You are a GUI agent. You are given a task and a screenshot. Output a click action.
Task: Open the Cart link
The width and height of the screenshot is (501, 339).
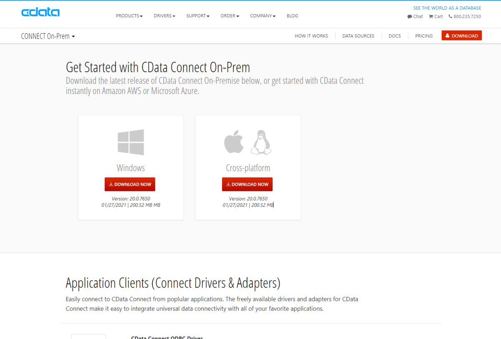coord(436,17)
